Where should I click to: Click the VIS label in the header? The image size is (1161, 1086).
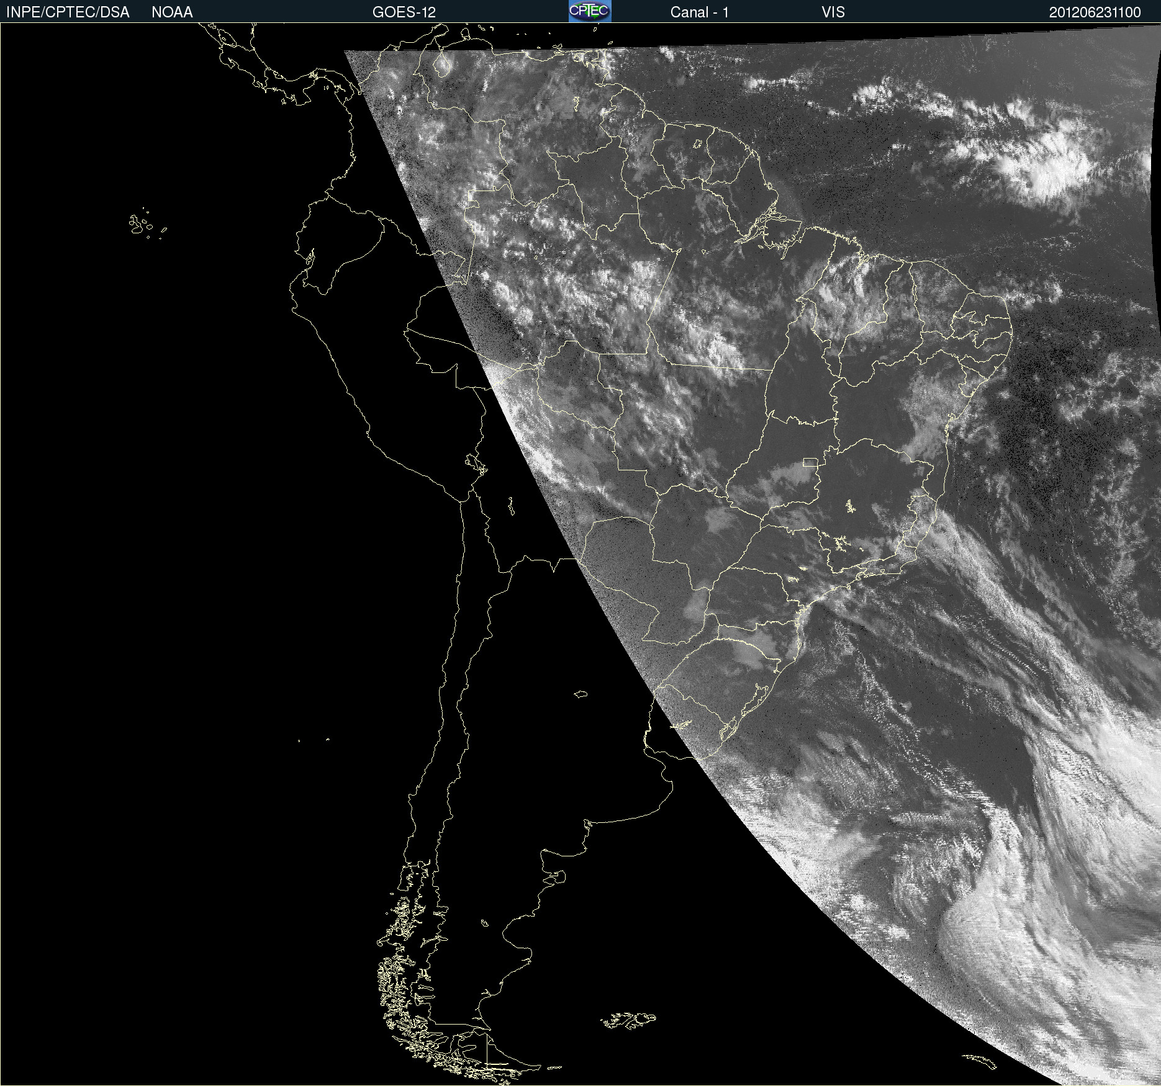click(833, 12)
